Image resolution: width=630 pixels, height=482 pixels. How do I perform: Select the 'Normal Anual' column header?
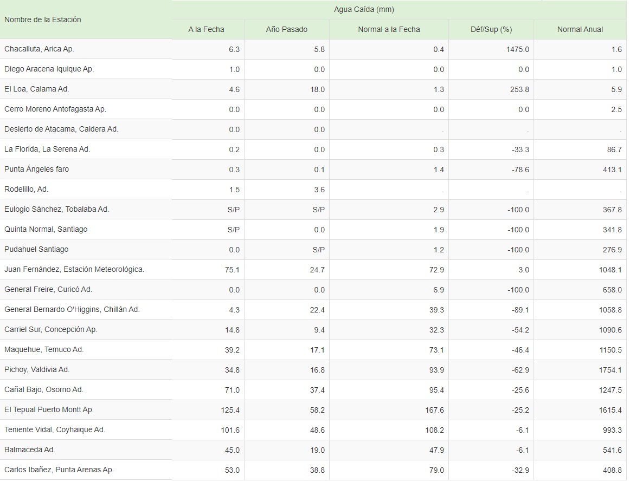[x=580, y=29]
